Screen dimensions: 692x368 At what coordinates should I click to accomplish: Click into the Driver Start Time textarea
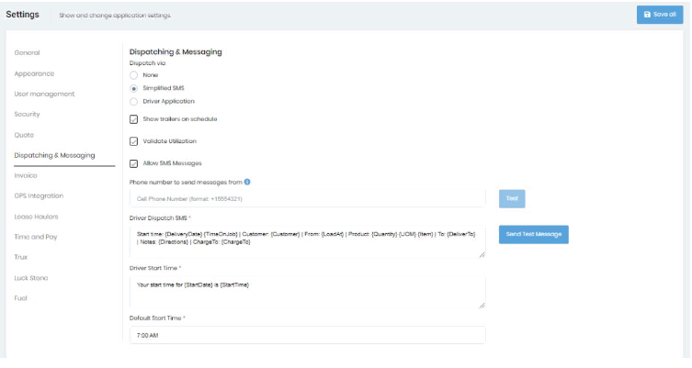tap(307, 292)
